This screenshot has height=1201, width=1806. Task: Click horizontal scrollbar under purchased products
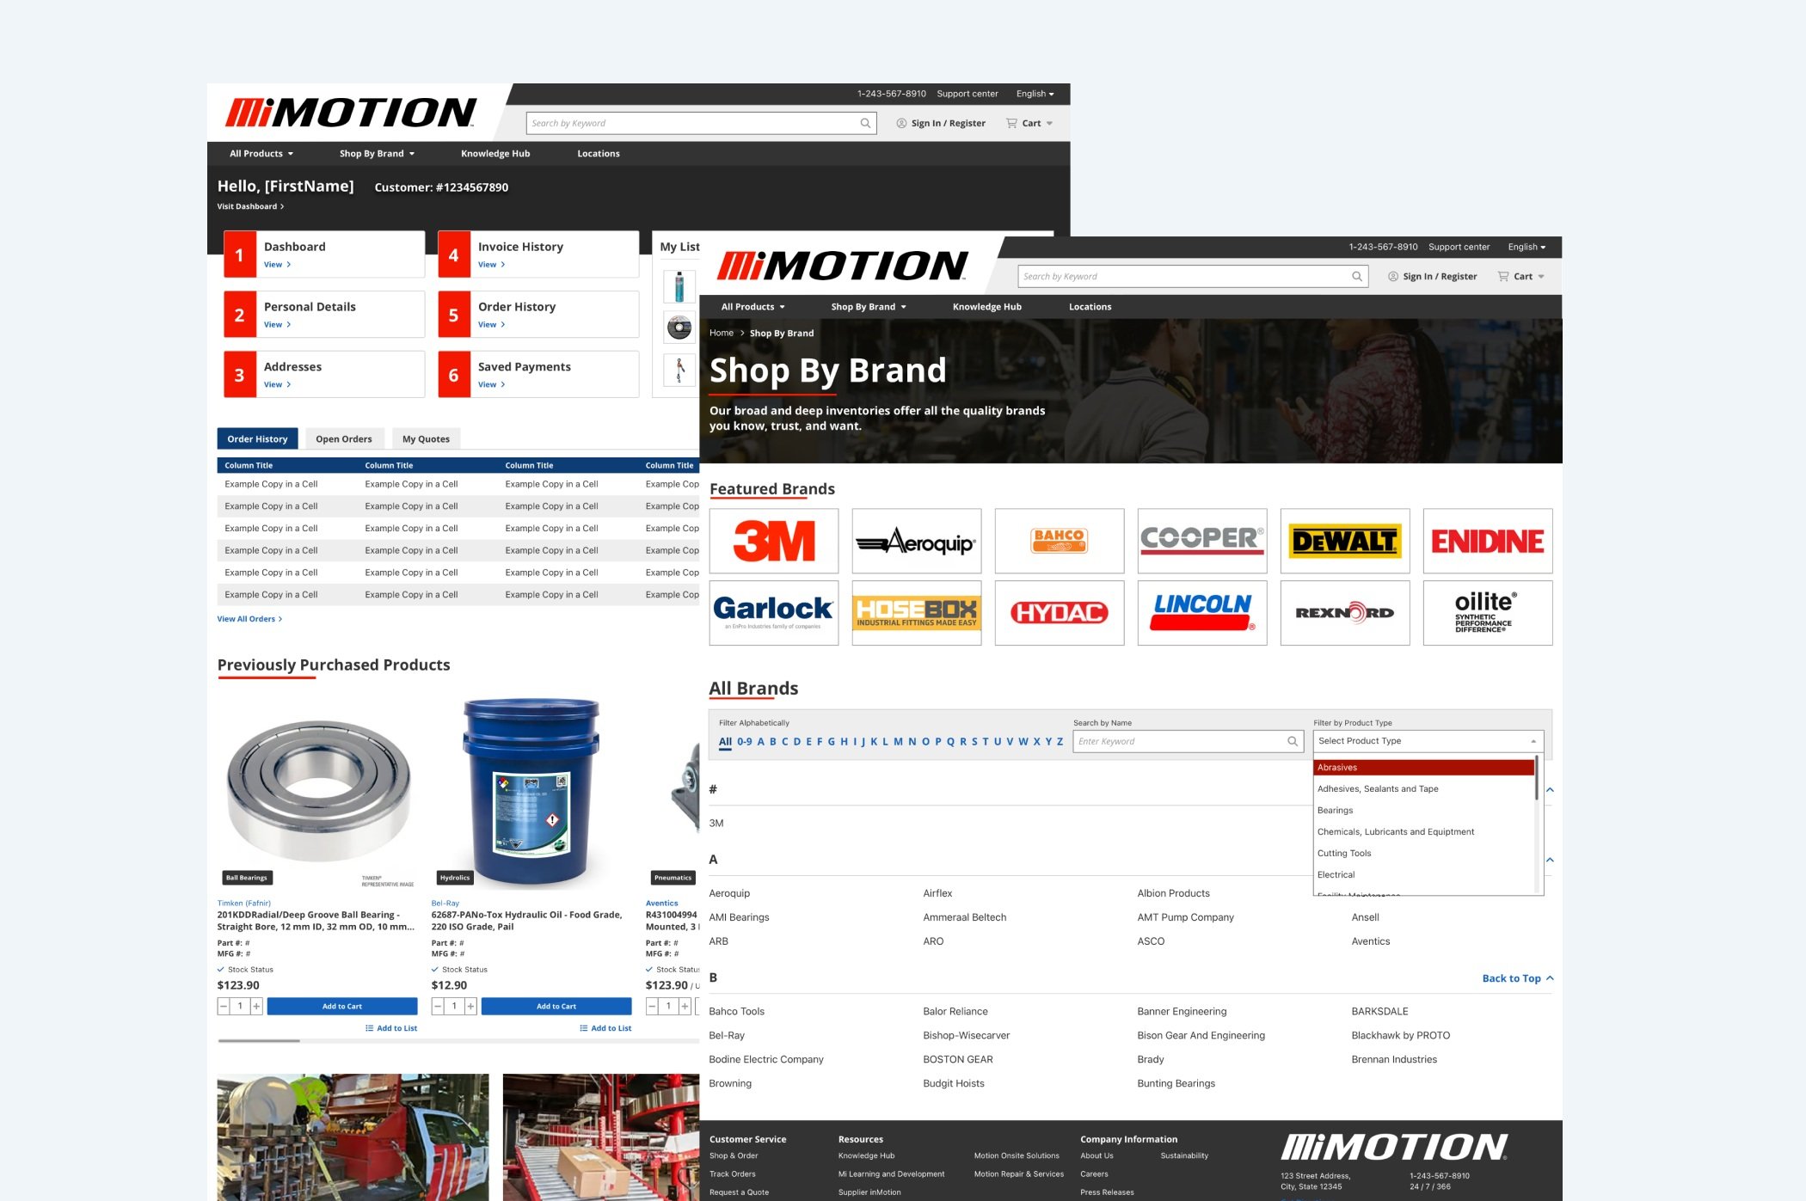259,1041
